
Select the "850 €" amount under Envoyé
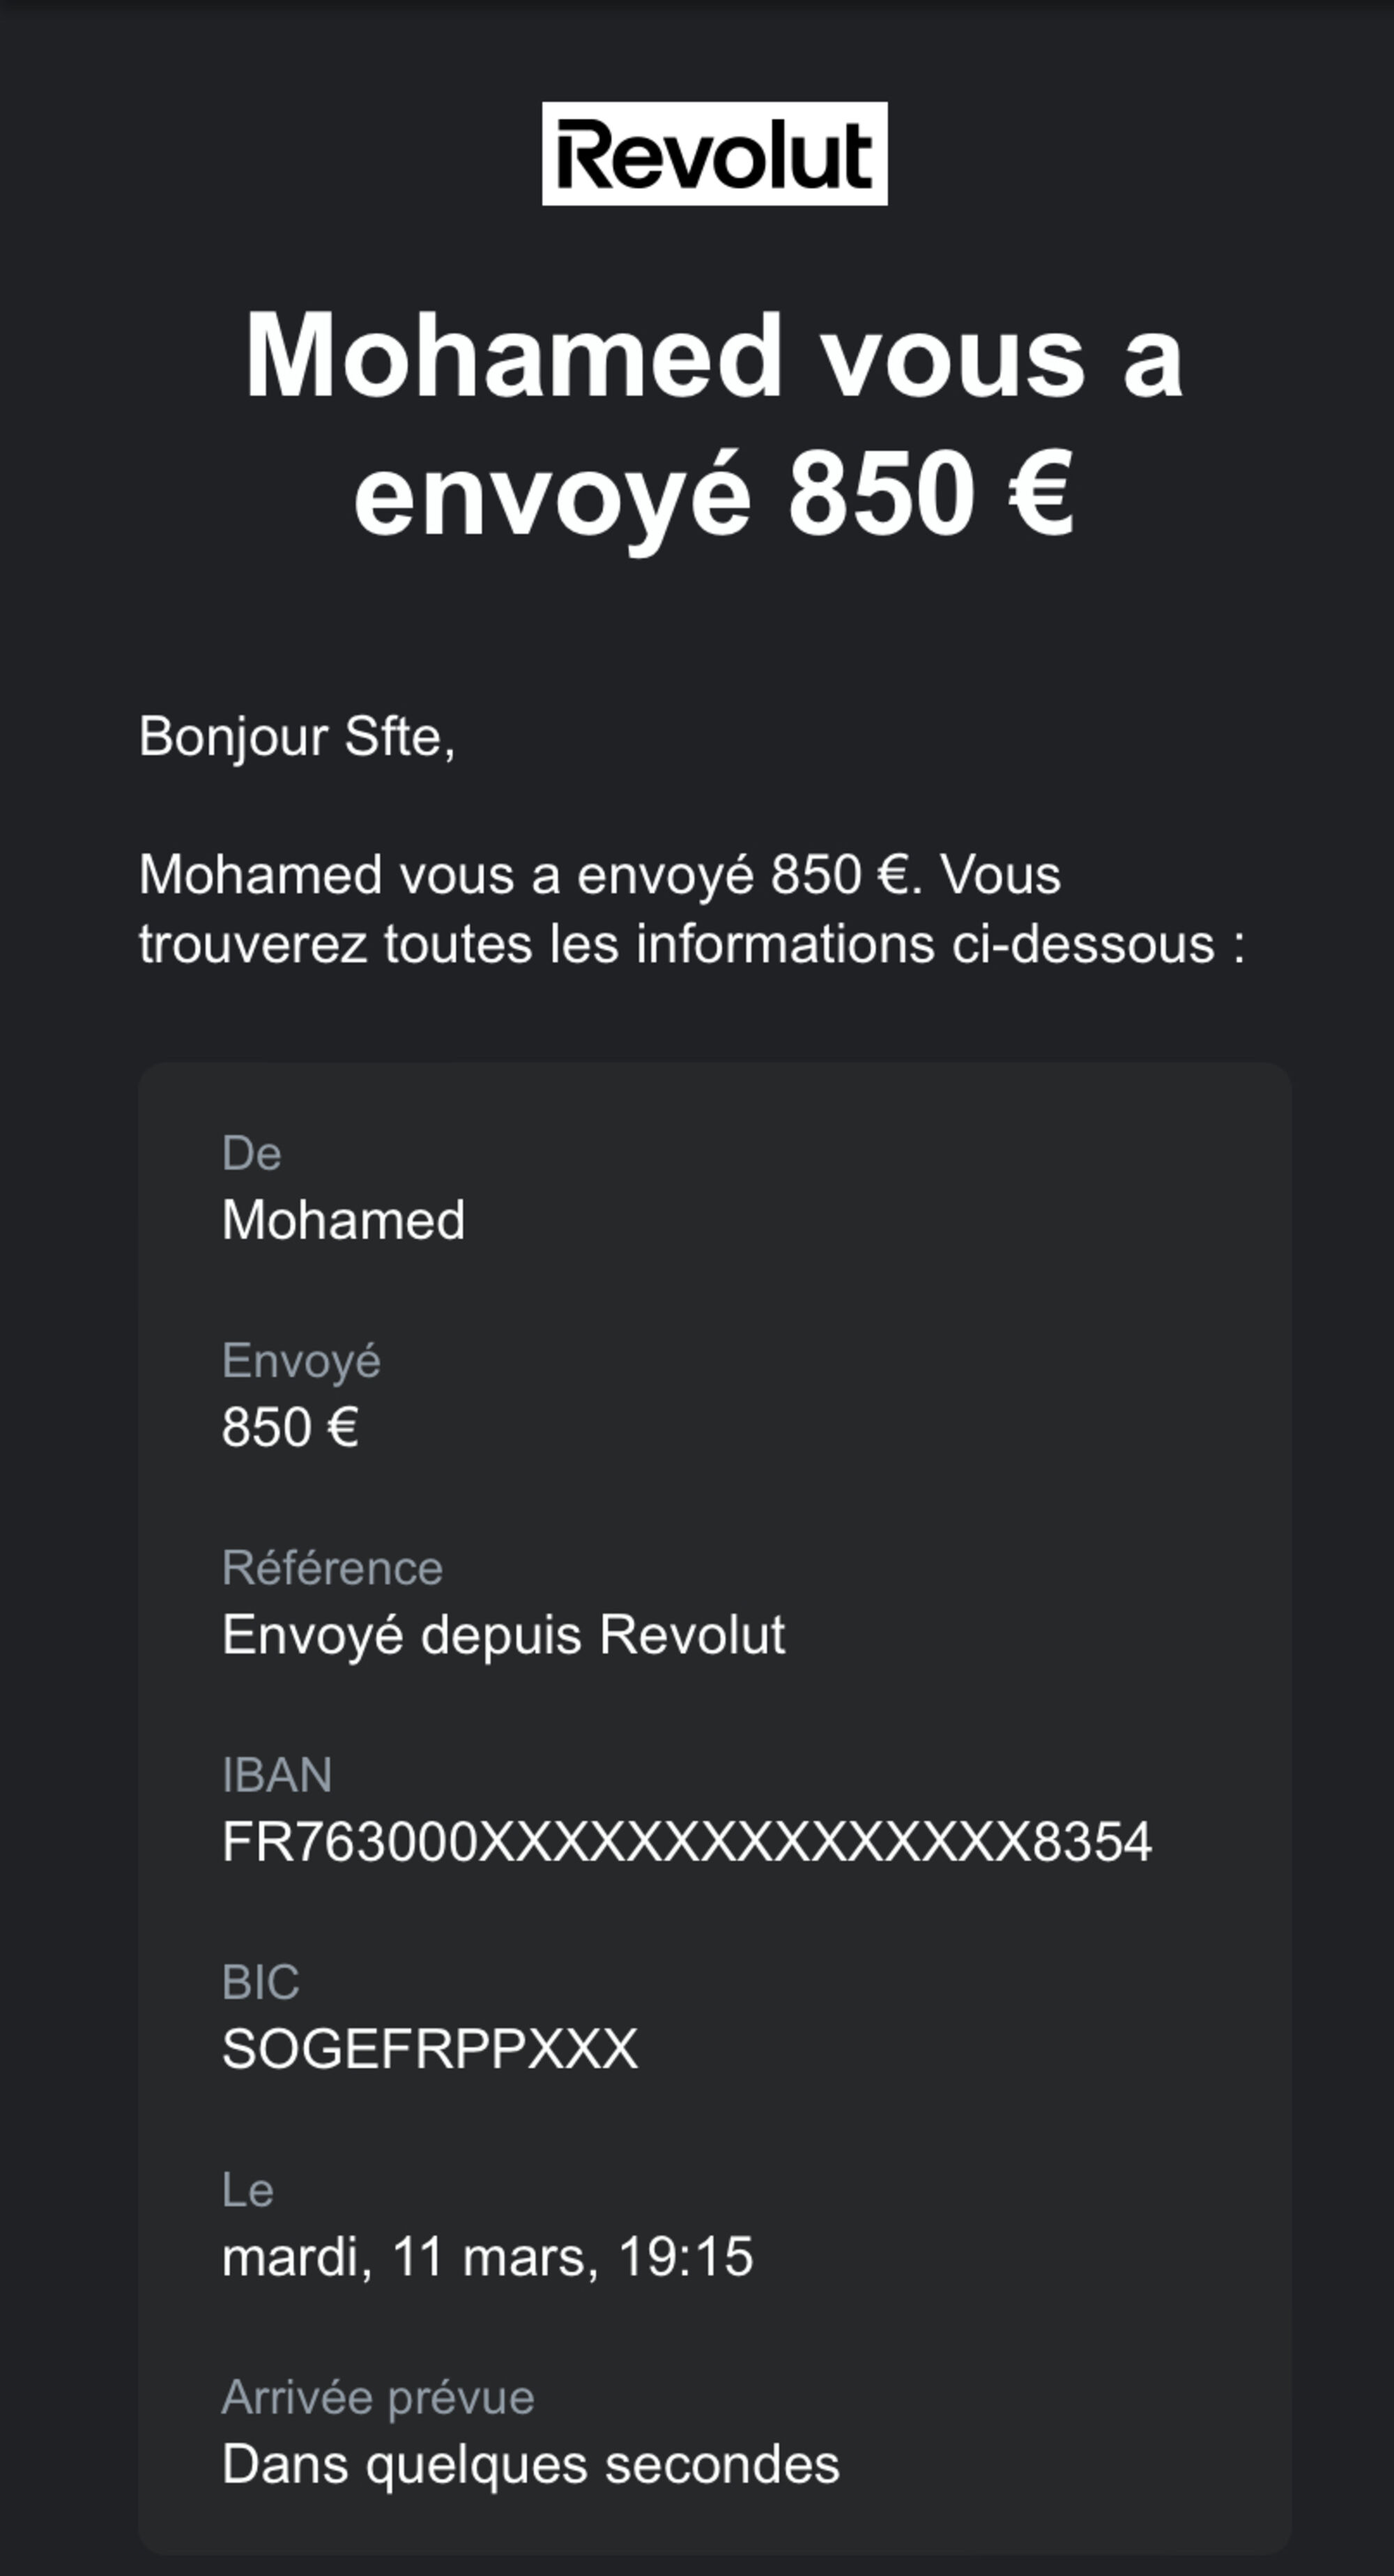290,1427
